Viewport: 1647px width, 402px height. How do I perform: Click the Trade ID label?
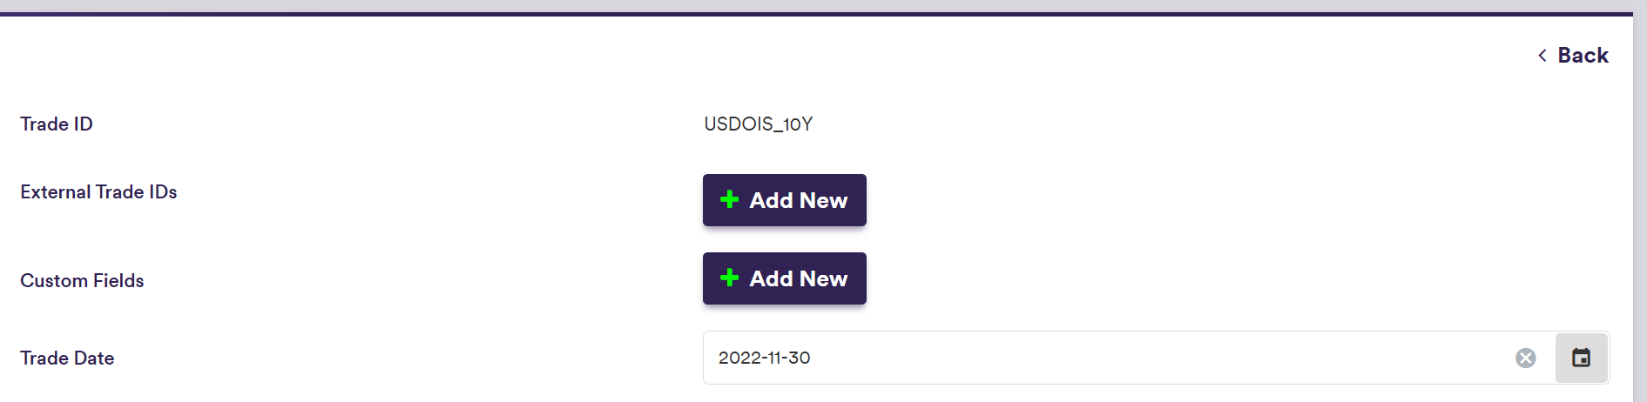(x=57, y=124)
